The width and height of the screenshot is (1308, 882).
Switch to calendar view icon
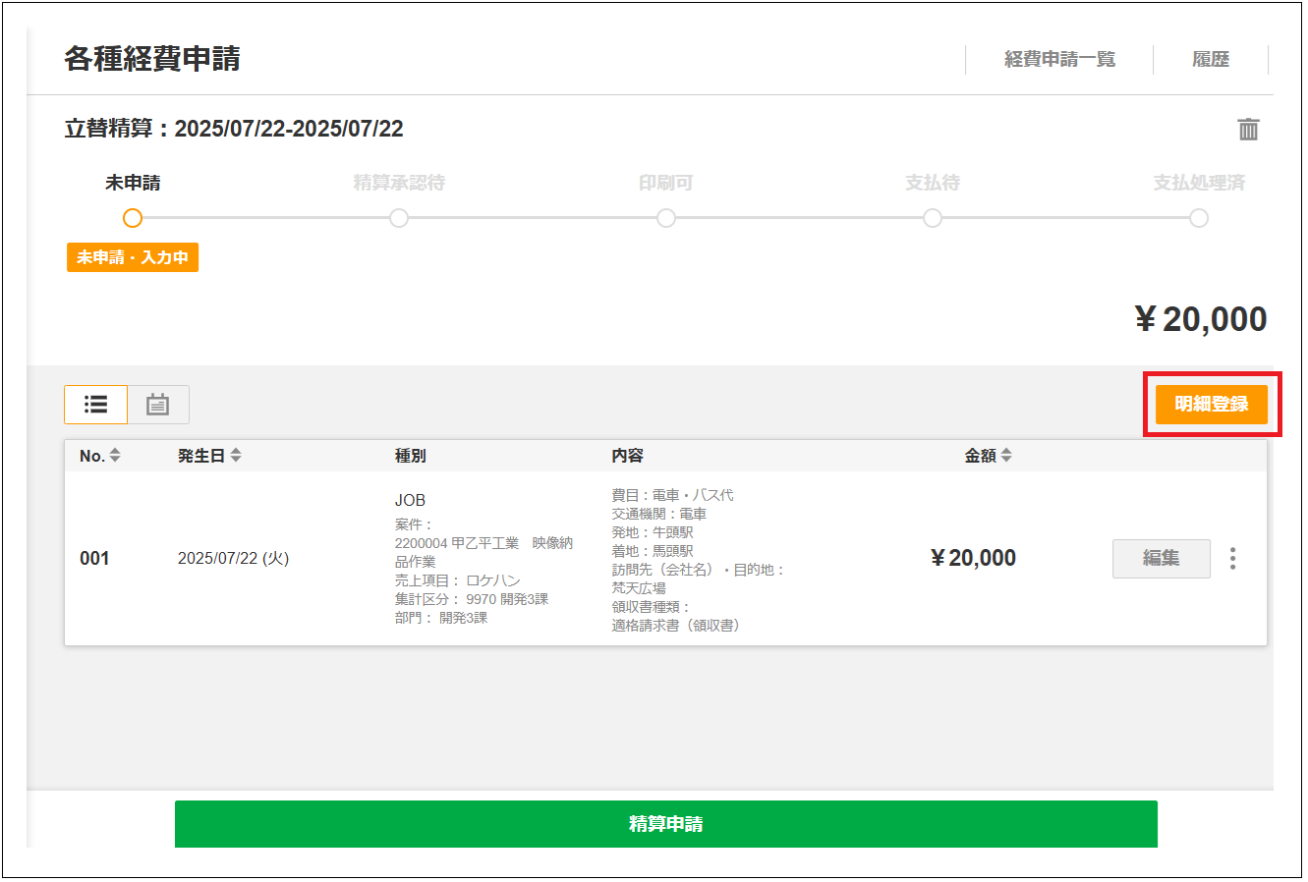[x=157, y=405]
